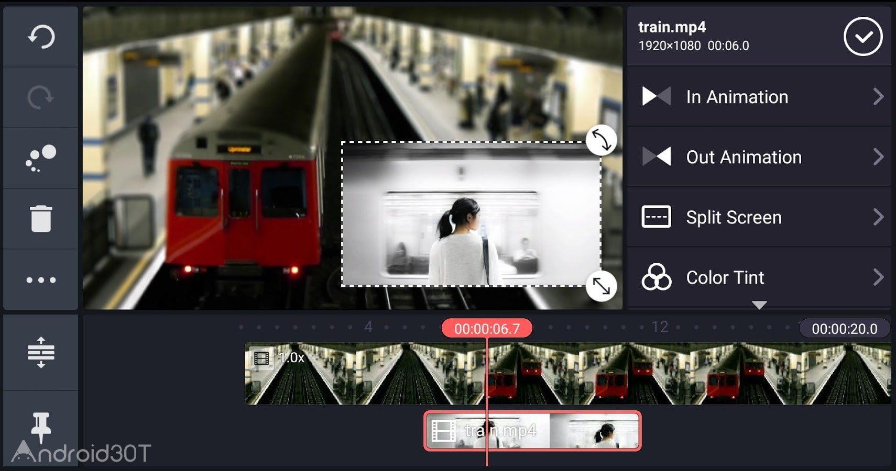Expand In Animation chevron arrow
The image size is (896, 471).
click(878, 96)
